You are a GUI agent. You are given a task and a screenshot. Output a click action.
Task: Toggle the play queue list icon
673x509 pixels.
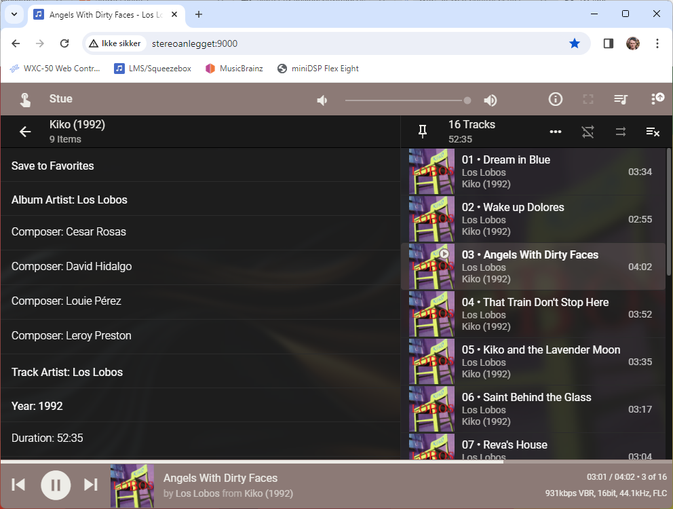621,99
